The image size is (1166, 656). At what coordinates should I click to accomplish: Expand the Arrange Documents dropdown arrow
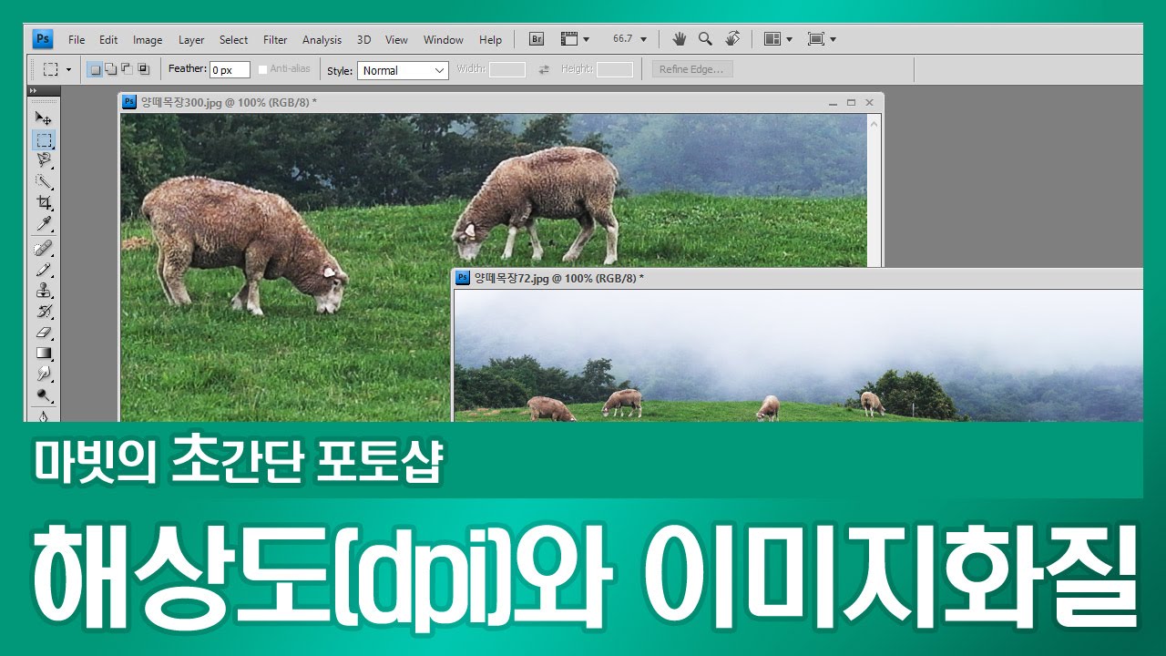tap(789, 39)
